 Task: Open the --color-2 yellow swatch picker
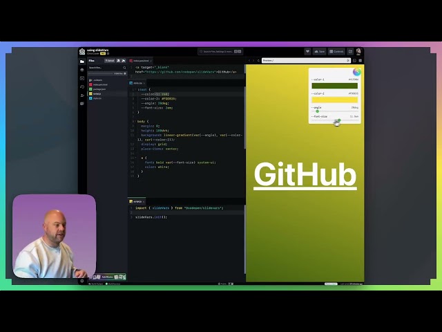tap(334, 100)
